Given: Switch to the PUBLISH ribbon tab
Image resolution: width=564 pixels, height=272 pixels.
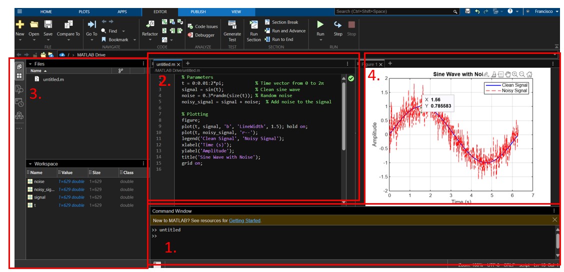Looking at the screenshot, I should 198,12.
